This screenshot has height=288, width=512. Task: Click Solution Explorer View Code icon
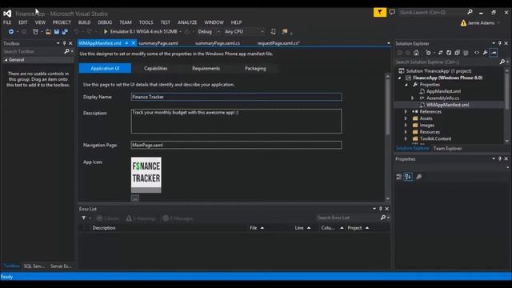[477, 53]
